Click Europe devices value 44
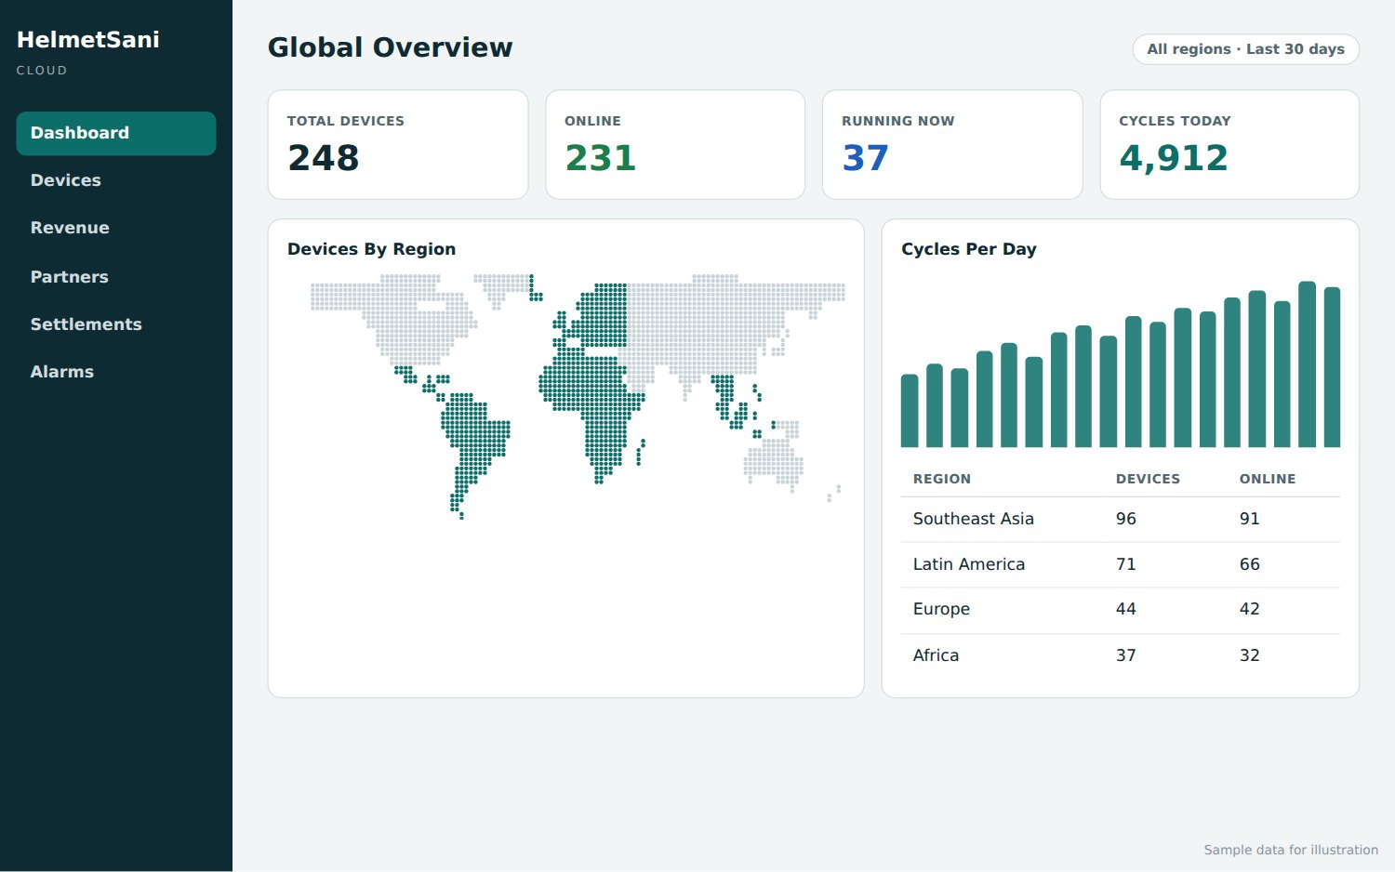Image resolution: width=1395 pixels, height=872 pixels. [x=1126, y=609]
